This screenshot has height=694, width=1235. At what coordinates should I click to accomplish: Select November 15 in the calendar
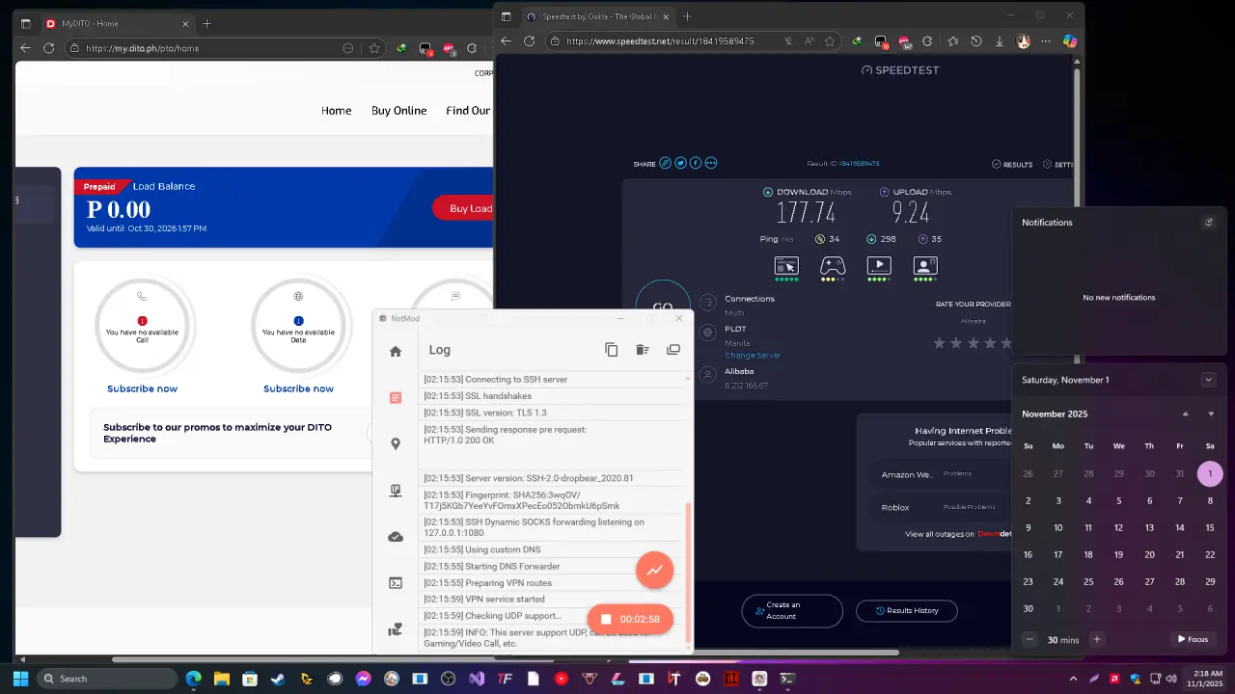[1210, 528]
